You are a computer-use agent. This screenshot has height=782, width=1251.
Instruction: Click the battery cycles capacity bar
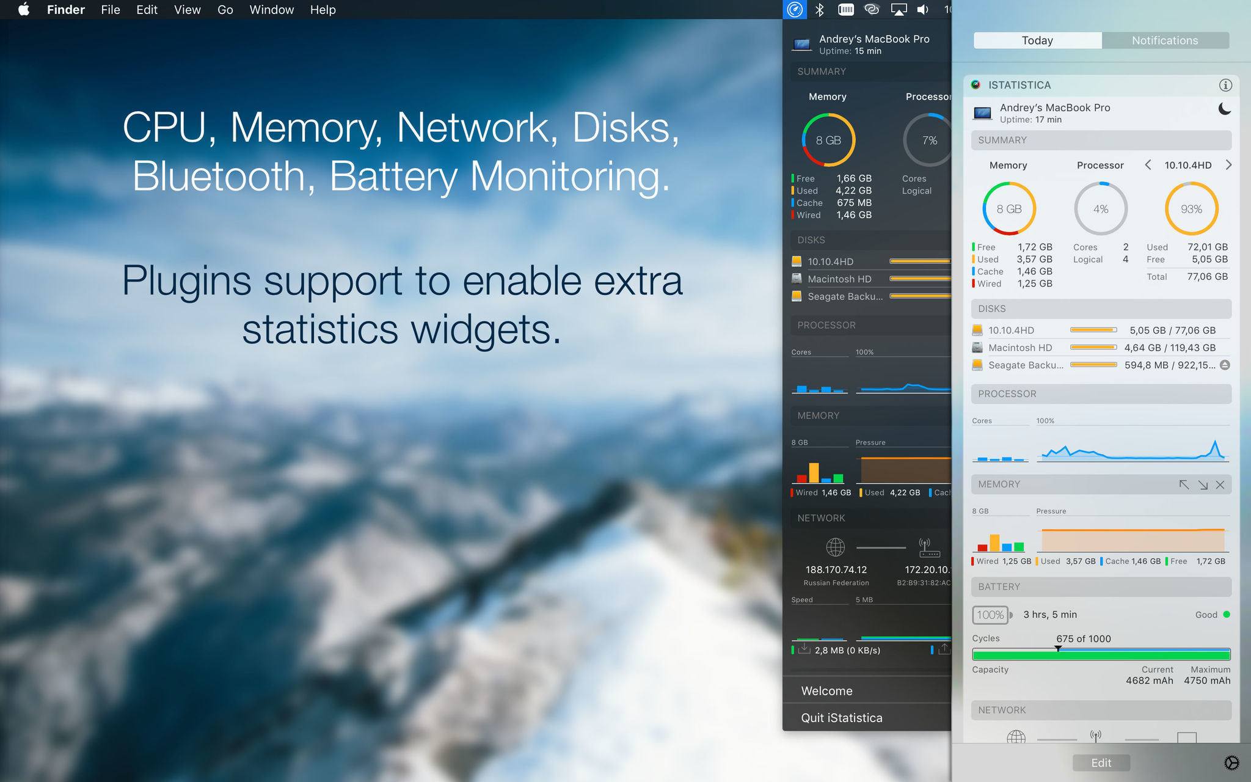click(x=1101, y=655)
